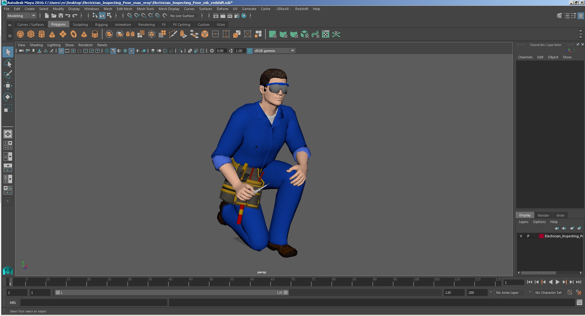Click the current frame field in time slider
Viewport: 585px width, 316px height.
tap(514, 283)
